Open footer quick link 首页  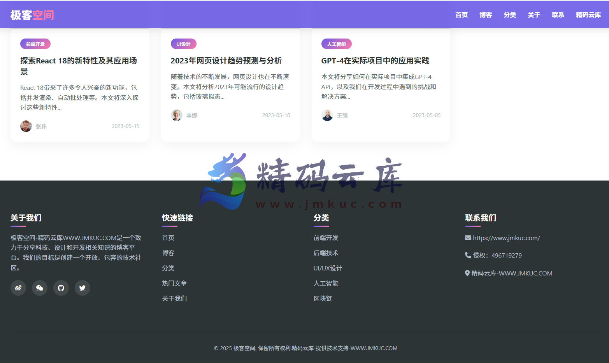168,238
